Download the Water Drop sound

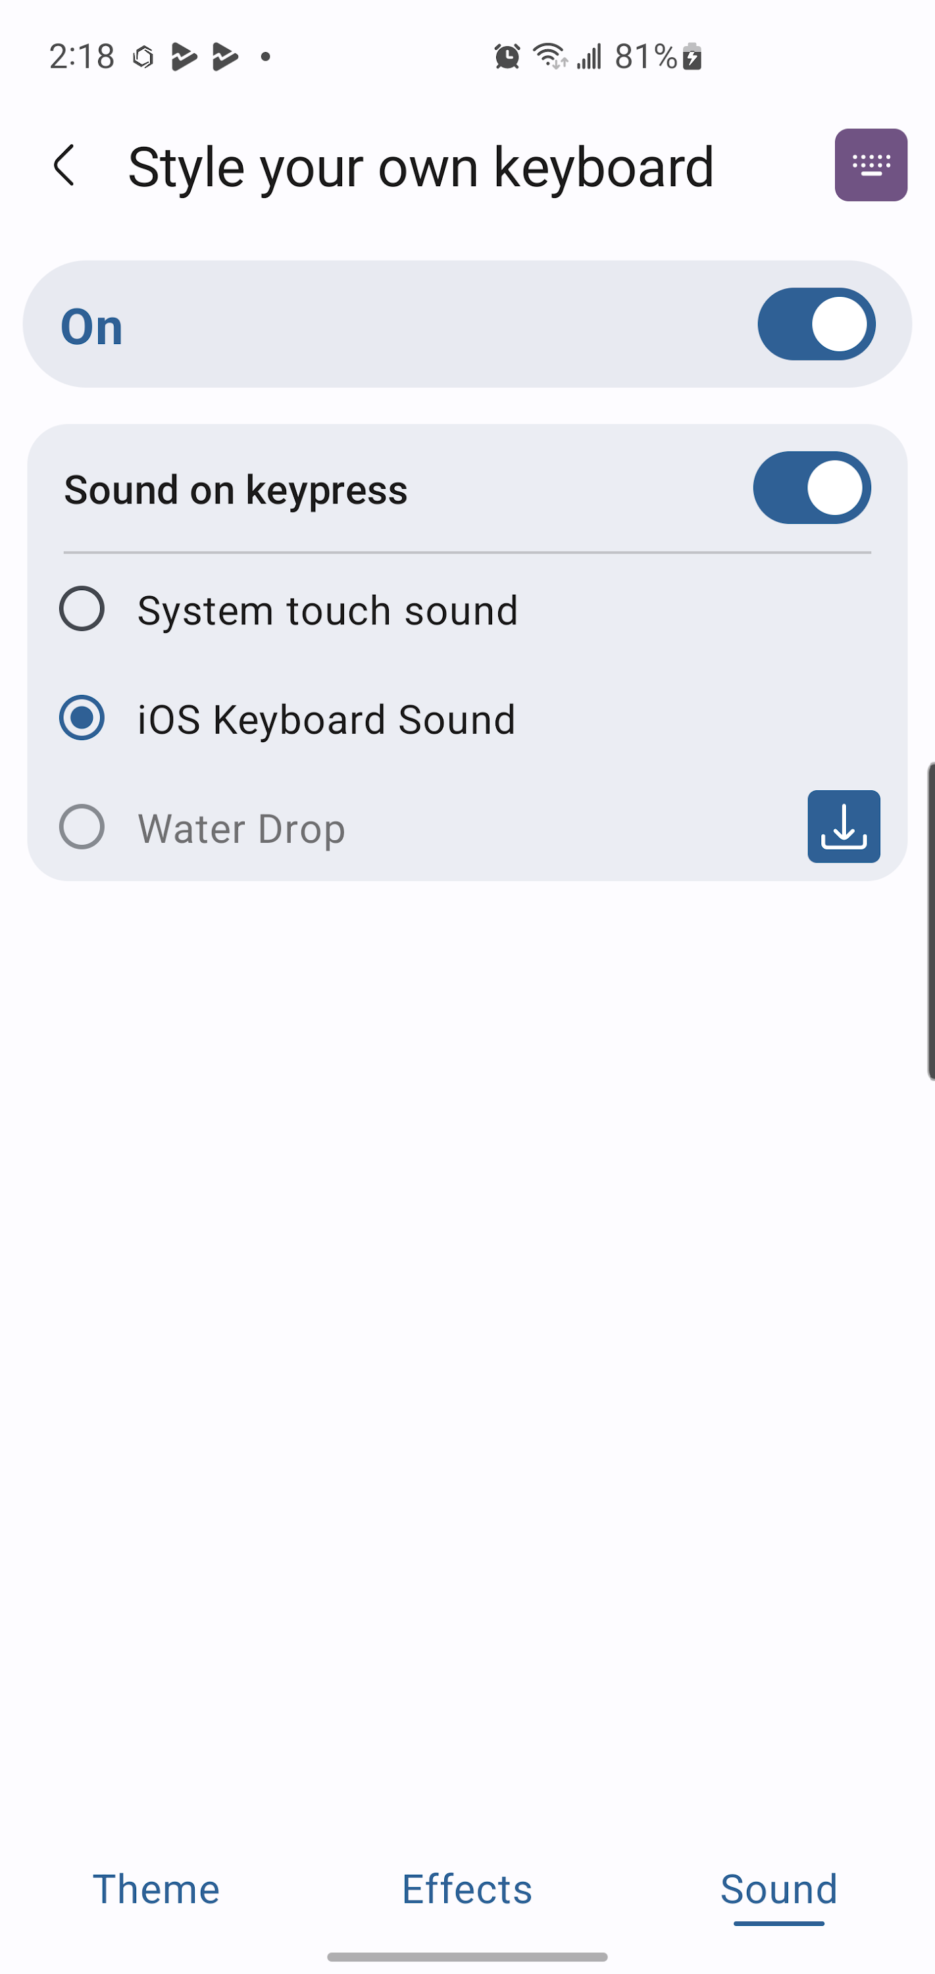point(843,827)
